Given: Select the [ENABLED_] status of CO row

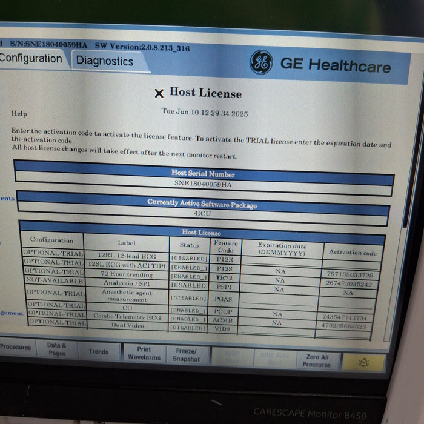Looking at the screenshot, I should click(188, 311).
